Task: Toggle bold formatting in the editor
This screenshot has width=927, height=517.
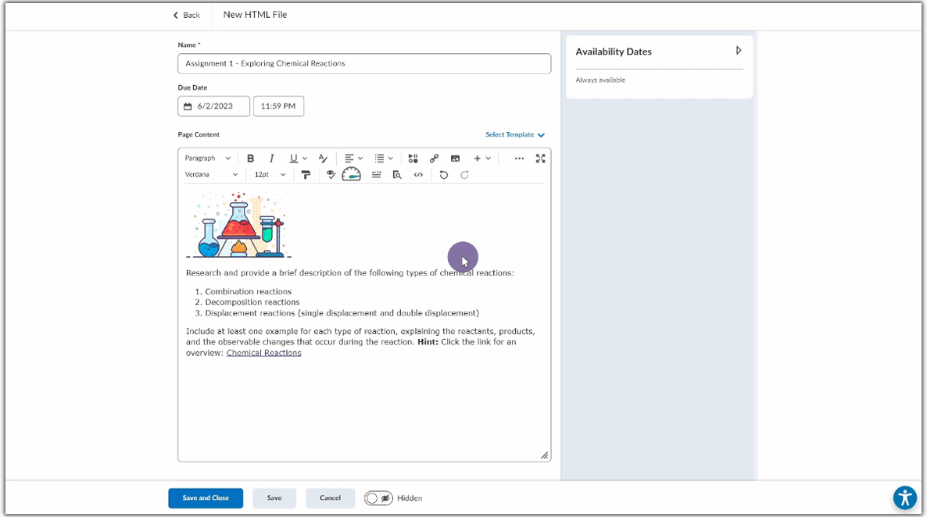Action: click(250, 159)
